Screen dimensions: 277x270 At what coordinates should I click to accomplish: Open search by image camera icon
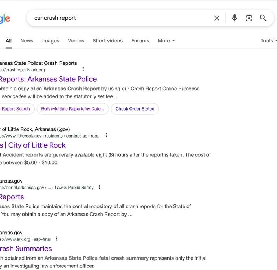point(249,18)
